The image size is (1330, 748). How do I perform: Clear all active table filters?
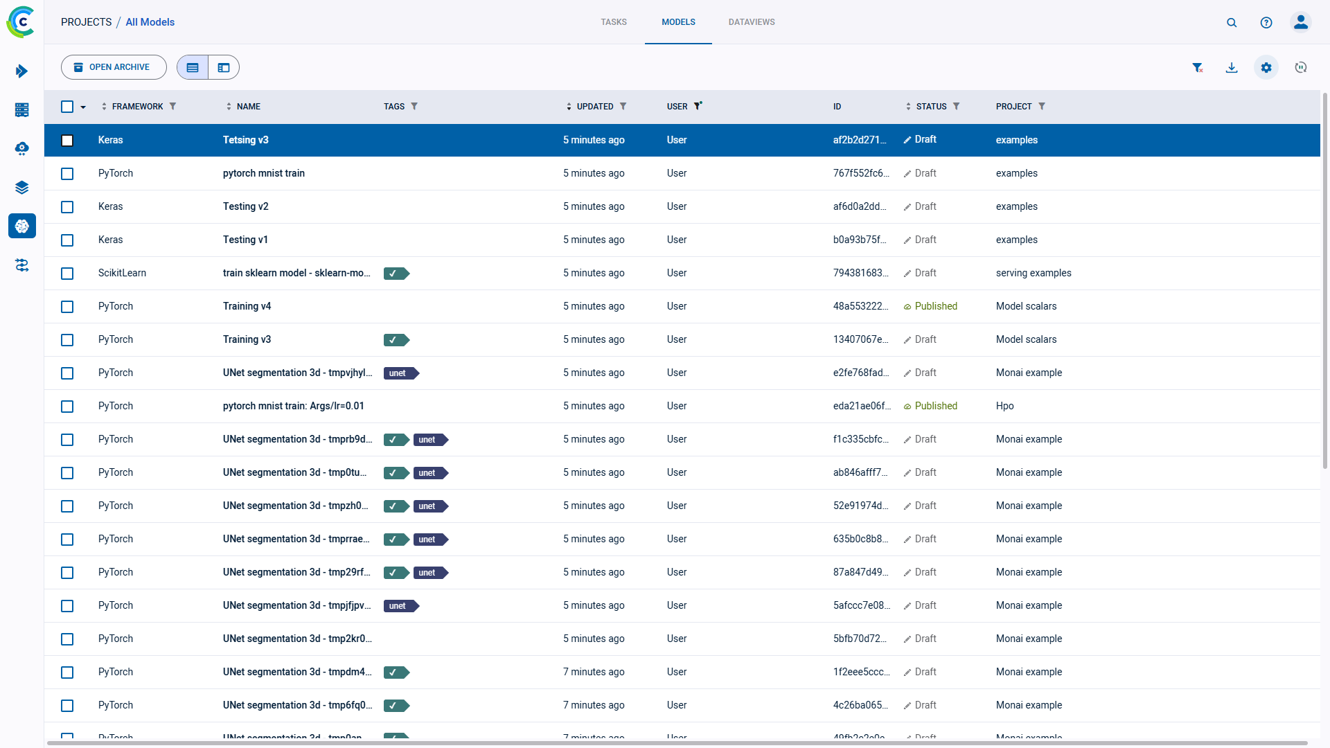coord(1198,67)
